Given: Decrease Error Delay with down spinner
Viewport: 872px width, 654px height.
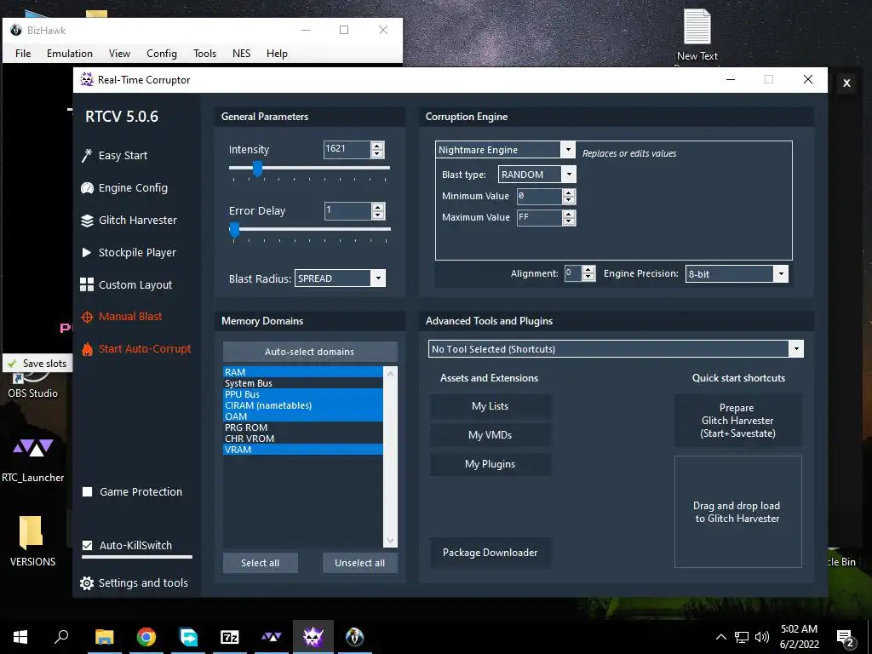Looking at the screenshot, I should [378, 215].
